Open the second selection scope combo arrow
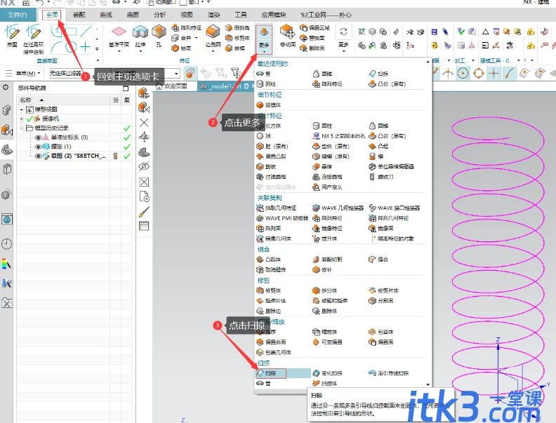 click(176, 74)
